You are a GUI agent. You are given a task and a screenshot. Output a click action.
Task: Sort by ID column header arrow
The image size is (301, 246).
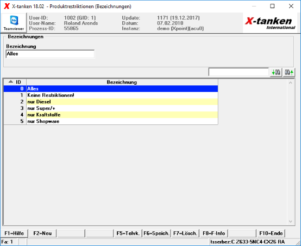11,82
